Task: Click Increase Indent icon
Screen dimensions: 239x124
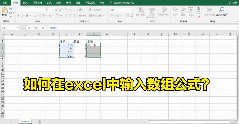Action: (84, 15)
